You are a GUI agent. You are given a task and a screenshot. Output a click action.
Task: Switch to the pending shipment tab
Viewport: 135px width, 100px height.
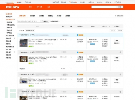[x=41, y=16]
